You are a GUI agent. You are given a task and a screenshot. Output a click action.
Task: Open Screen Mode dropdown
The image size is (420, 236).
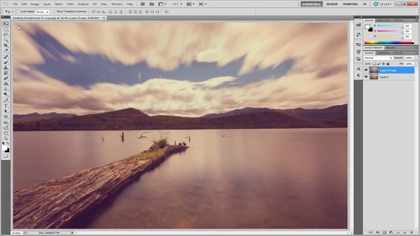[203, 4]
